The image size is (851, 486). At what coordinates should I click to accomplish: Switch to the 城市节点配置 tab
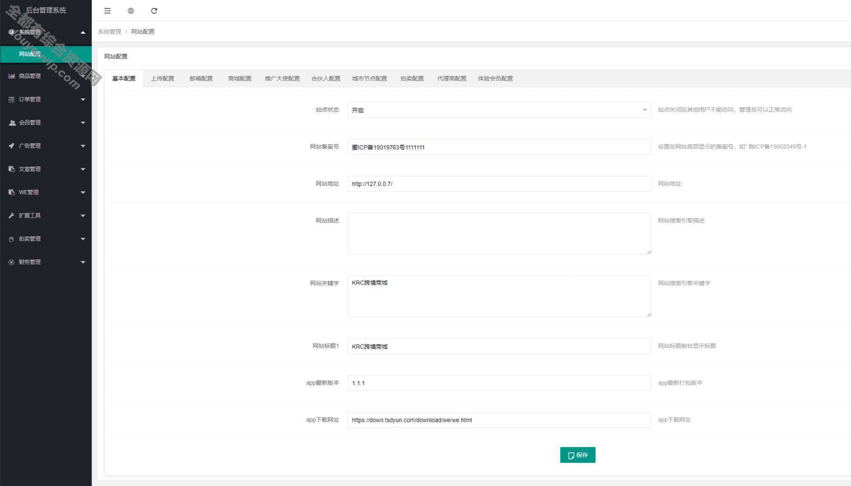(369, 78)
